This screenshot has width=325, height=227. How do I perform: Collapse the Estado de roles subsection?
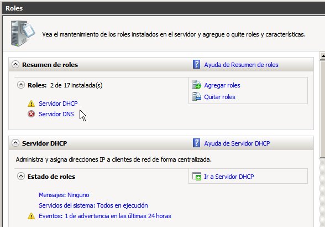pyautogui.click(x=21, y=176)
